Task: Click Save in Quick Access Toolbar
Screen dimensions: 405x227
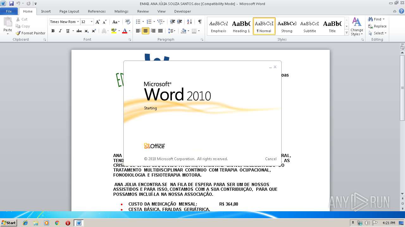Action: (11, 3)
